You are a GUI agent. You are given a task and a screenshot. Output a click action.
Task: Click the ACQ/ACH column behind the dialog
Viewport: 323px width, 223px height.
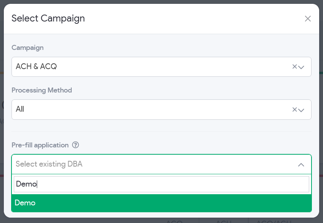point(274,221)
